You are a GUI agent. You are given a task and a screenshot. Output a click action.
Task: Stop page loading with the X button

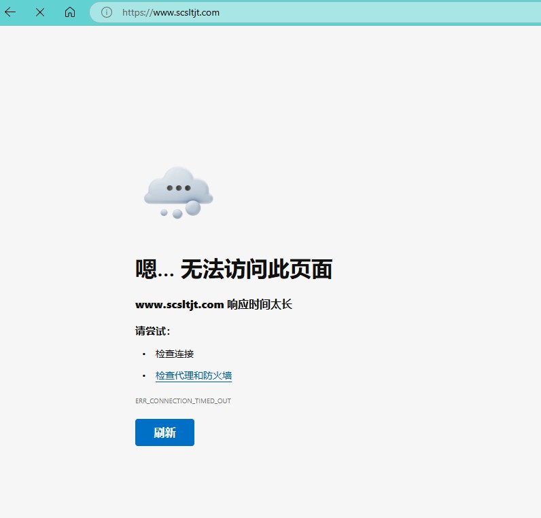pos(40,12)
